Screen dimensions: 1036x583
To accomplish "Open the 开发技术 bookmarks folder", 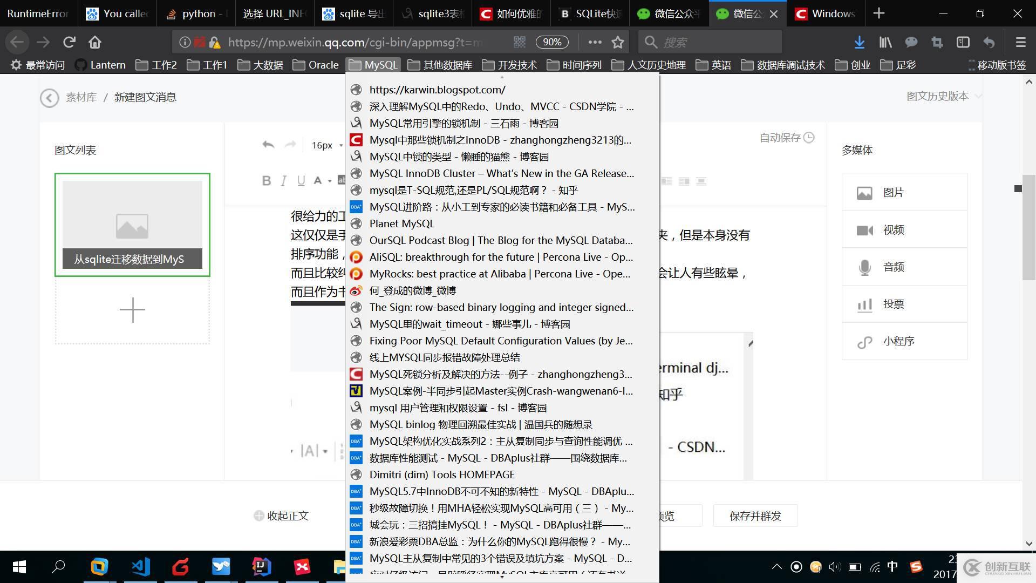I will 509,65.
